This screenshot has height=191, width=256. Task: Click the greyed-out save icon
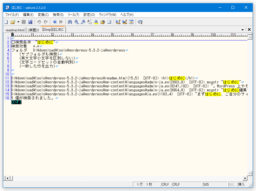[24, 22]
